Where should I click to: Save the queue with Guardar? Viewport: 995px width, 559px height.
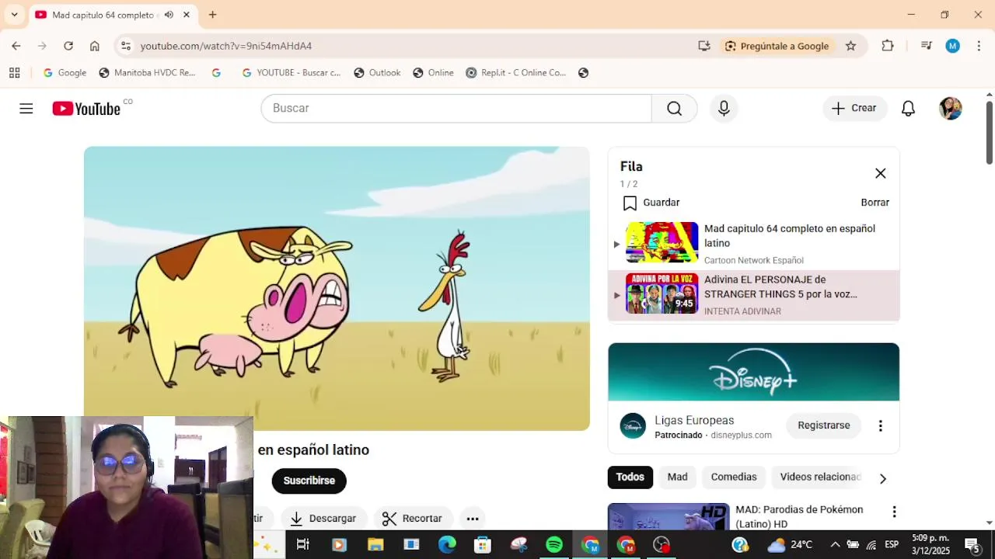[651, 203]
